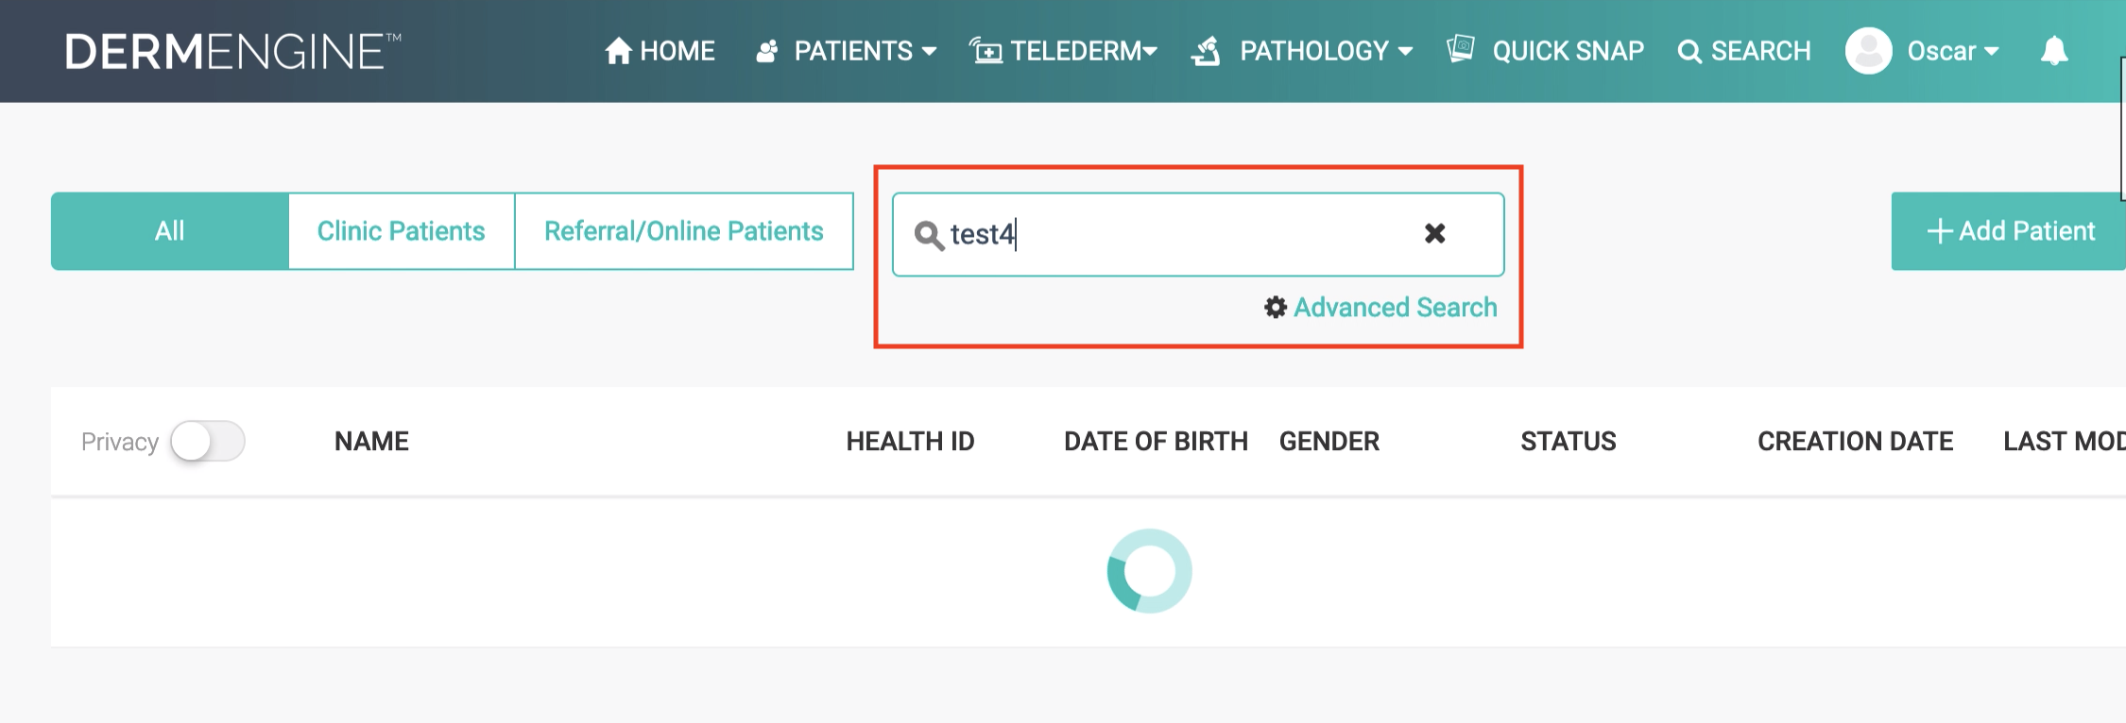Click the Home house icon

[618, 51]
